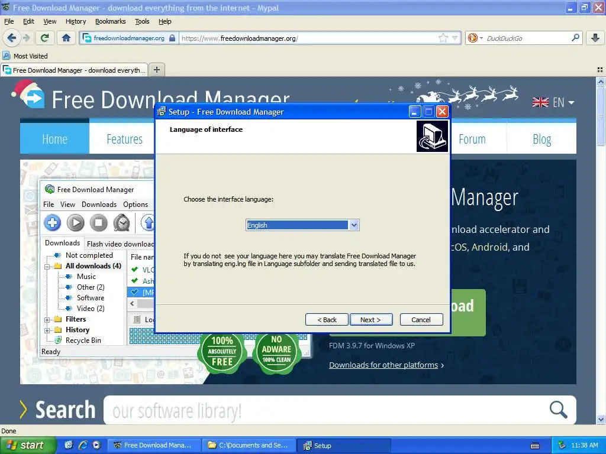Image resolution: width=606 pixels, height=454 pixels.
Task: Click the website search magnifier icon
Action: (559, 410)
